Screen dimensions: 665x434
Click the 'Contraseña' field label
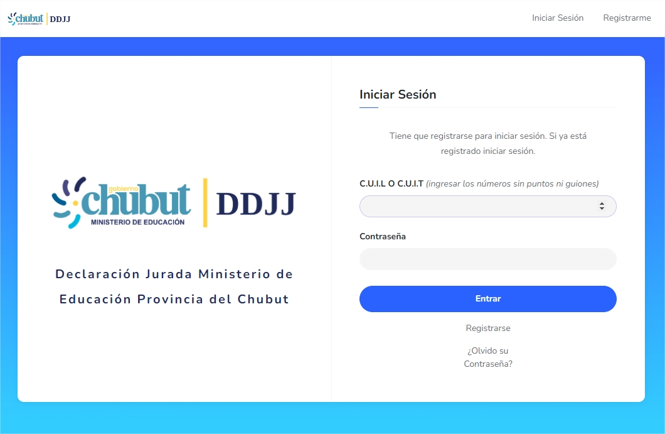(383, 237)
